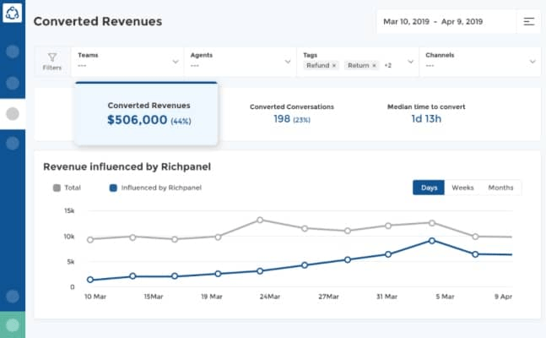Remove the Return tag
546x338 pixels.
coord(374,66)
